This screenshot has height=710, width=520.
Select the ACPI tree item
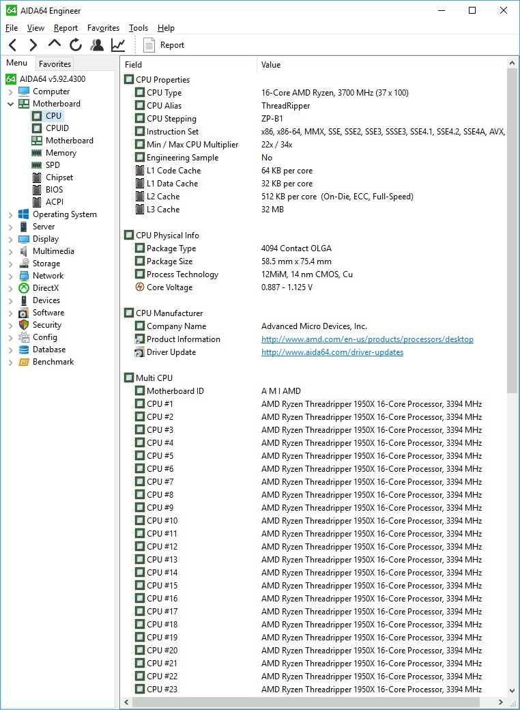click(x=55, y=201)
